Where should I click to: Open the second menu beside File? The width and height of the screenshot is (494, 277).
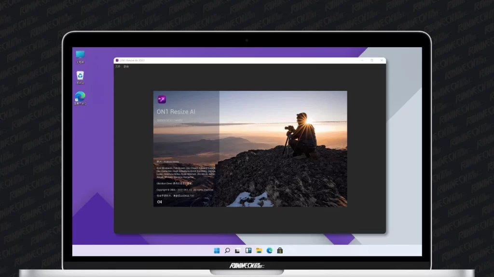pos(126,66)
